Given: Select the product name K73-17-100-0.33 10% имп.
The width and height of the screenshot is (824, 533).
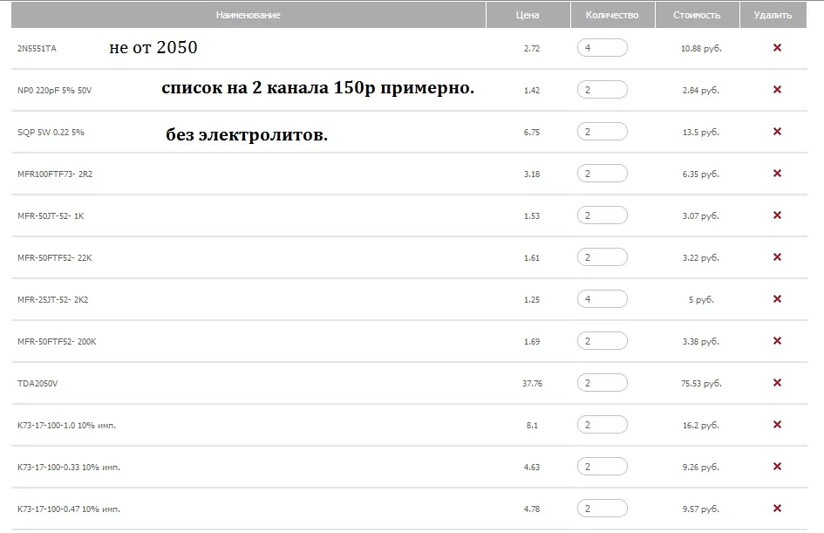Looking at the screenshot, I should tap(68, 468).
